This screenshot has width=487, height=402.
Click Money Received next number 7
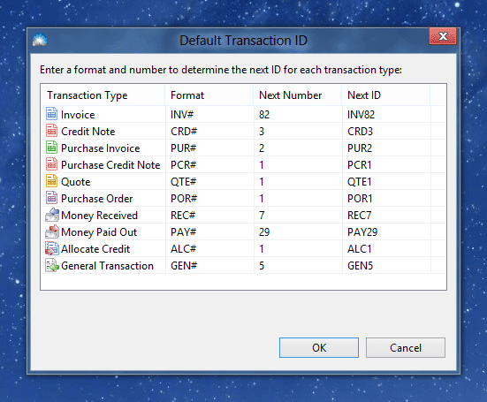(298, 215)
